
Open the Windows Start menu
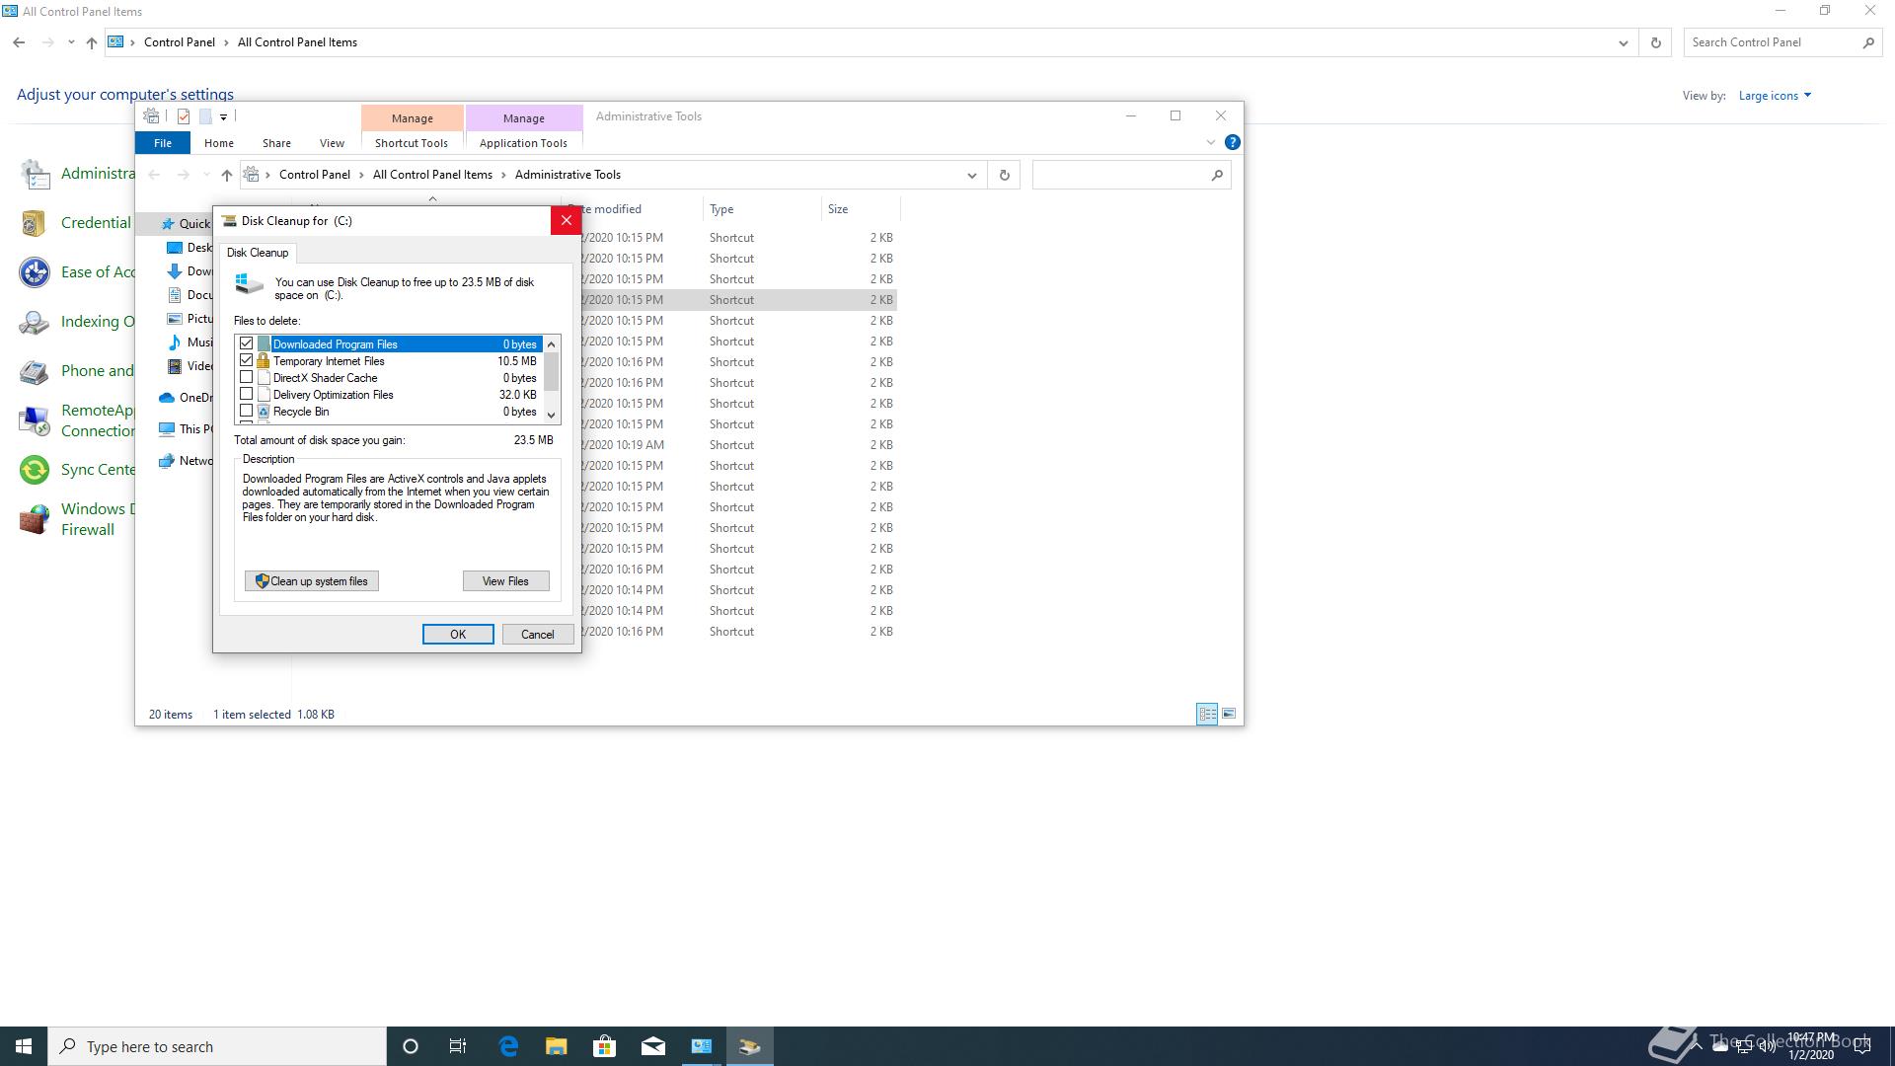coord(24,1046)
